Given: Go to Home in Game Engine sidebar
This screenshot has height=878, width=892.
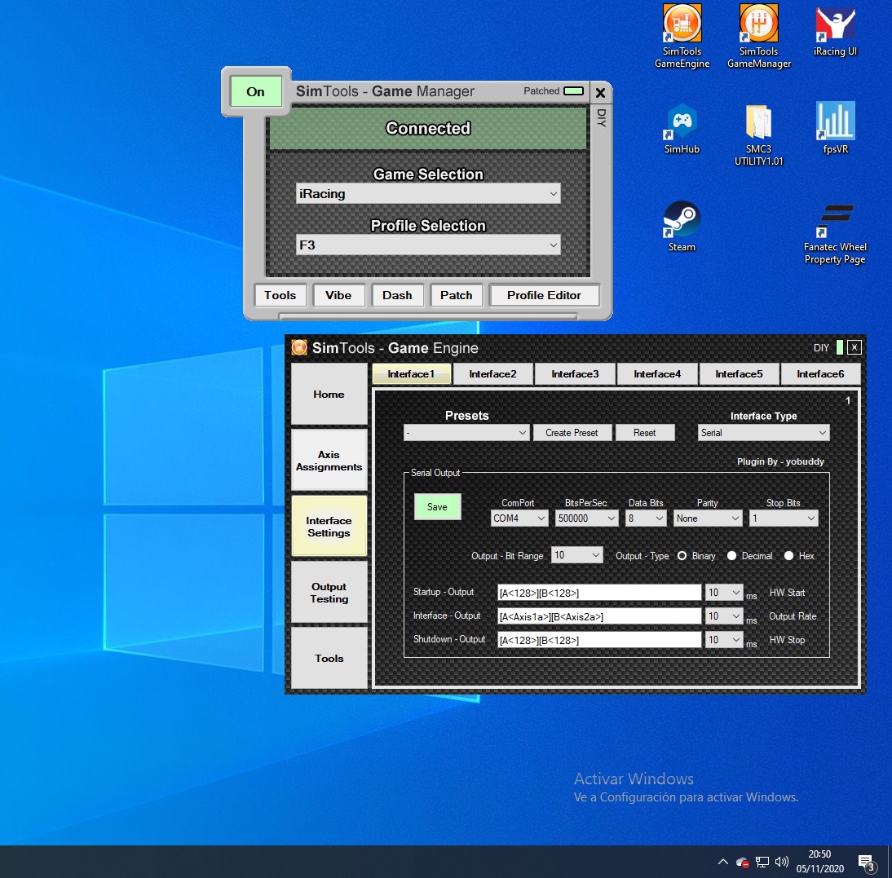Looking at the screenshot, I should [329, 394].
